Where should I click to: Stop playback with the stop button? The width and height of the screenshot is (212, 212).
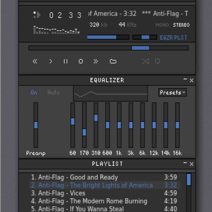click(x=81, y=61)
